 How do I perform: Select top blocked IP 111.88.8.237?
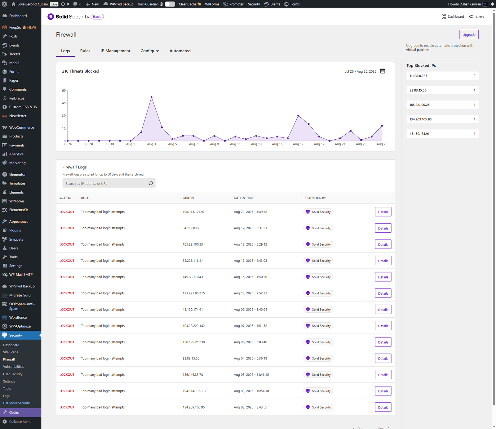[442, 76]
